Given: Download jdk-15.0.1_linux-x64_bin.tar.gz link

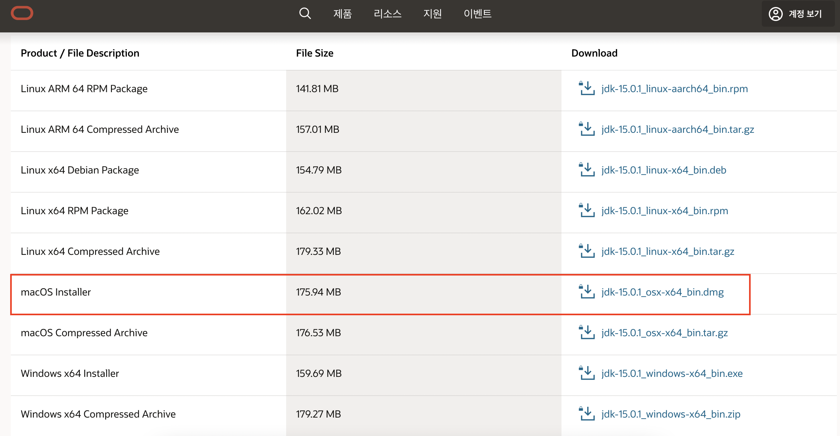Looking at the screenshot, I should 667,251.
